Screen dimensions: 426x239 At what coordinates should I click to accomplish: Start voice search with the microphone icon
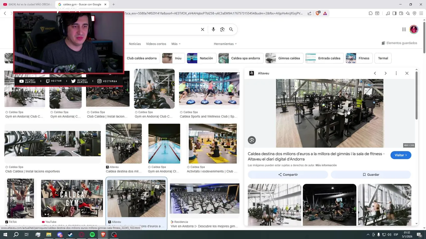pos(213,30)
